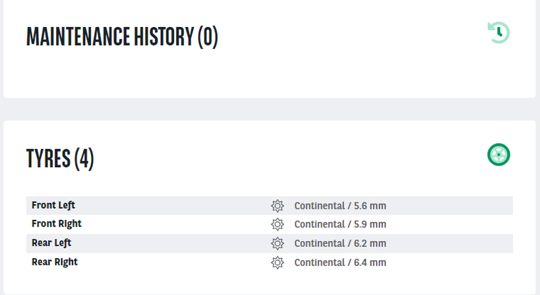Image resolution: width=540 pixels, height=295 pixels.
Task: Click the Continental / 6.2 mm value
Action: [x=340, y=244]
